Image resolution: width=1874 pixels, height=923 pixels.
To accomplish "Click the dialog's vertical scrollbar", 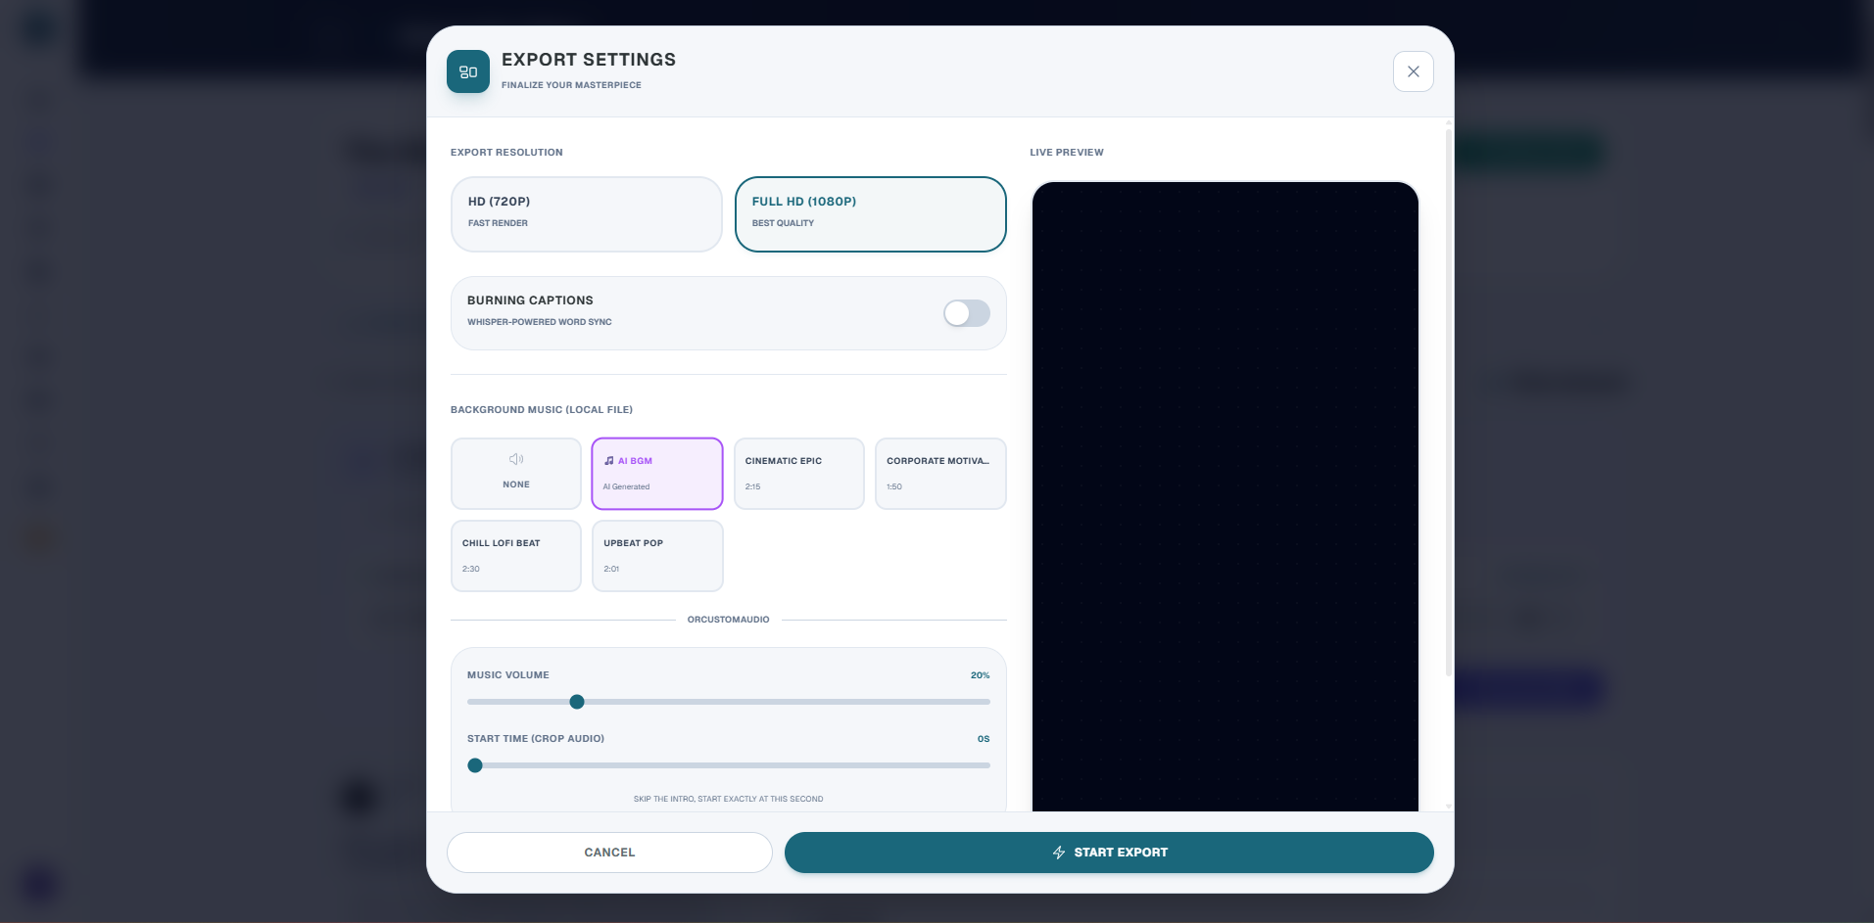I will tap(1448, 401).
